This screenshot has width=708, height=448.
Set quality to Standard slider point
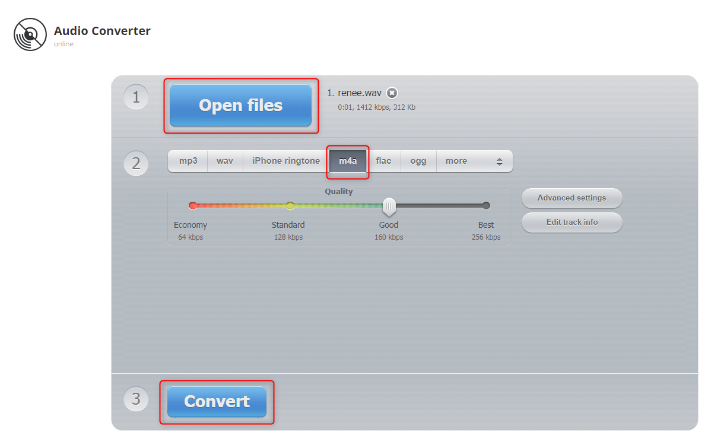[290, 205]
